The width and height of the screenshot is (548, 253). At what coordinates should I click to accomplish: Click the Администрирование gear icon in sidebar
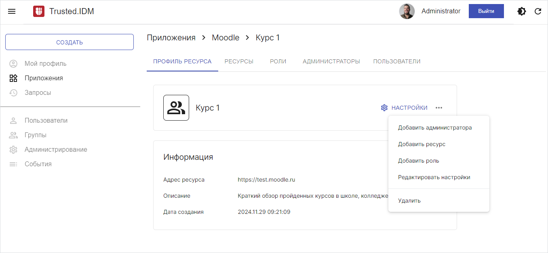[13, 150]
